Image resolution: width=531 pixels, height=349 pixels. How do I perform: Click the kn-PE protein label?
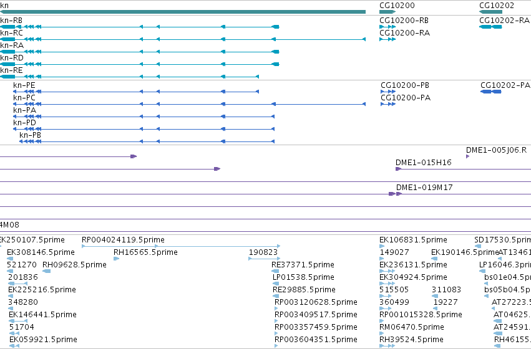(24, 85)
